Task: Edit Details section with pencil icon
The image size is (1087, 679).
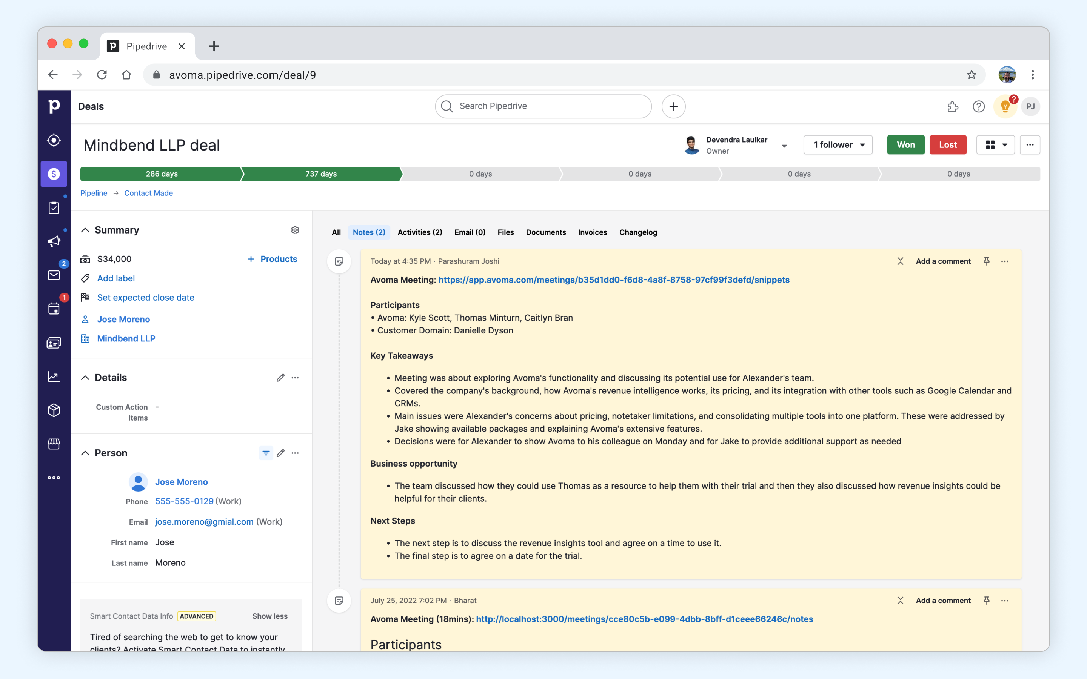Action: tap(280, 378)
